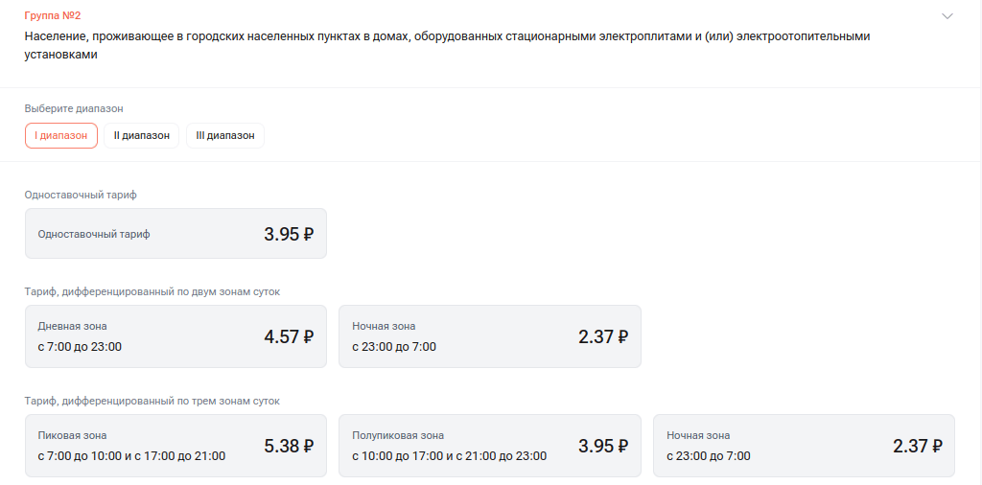Image resolution: width=982 pixels, height=485 pixels.
Task: Click the 4.57 ₽ day zone price
Action: 289,336
